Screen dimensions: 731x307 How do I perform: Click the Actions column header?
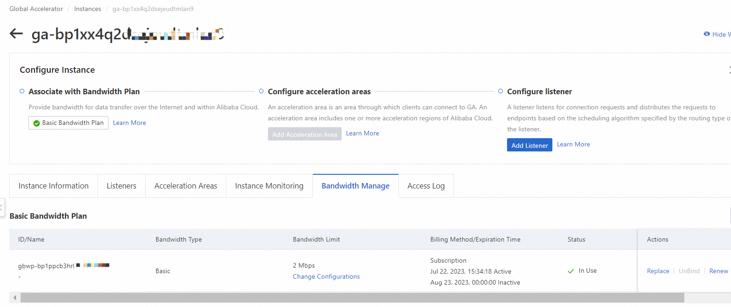658,239
